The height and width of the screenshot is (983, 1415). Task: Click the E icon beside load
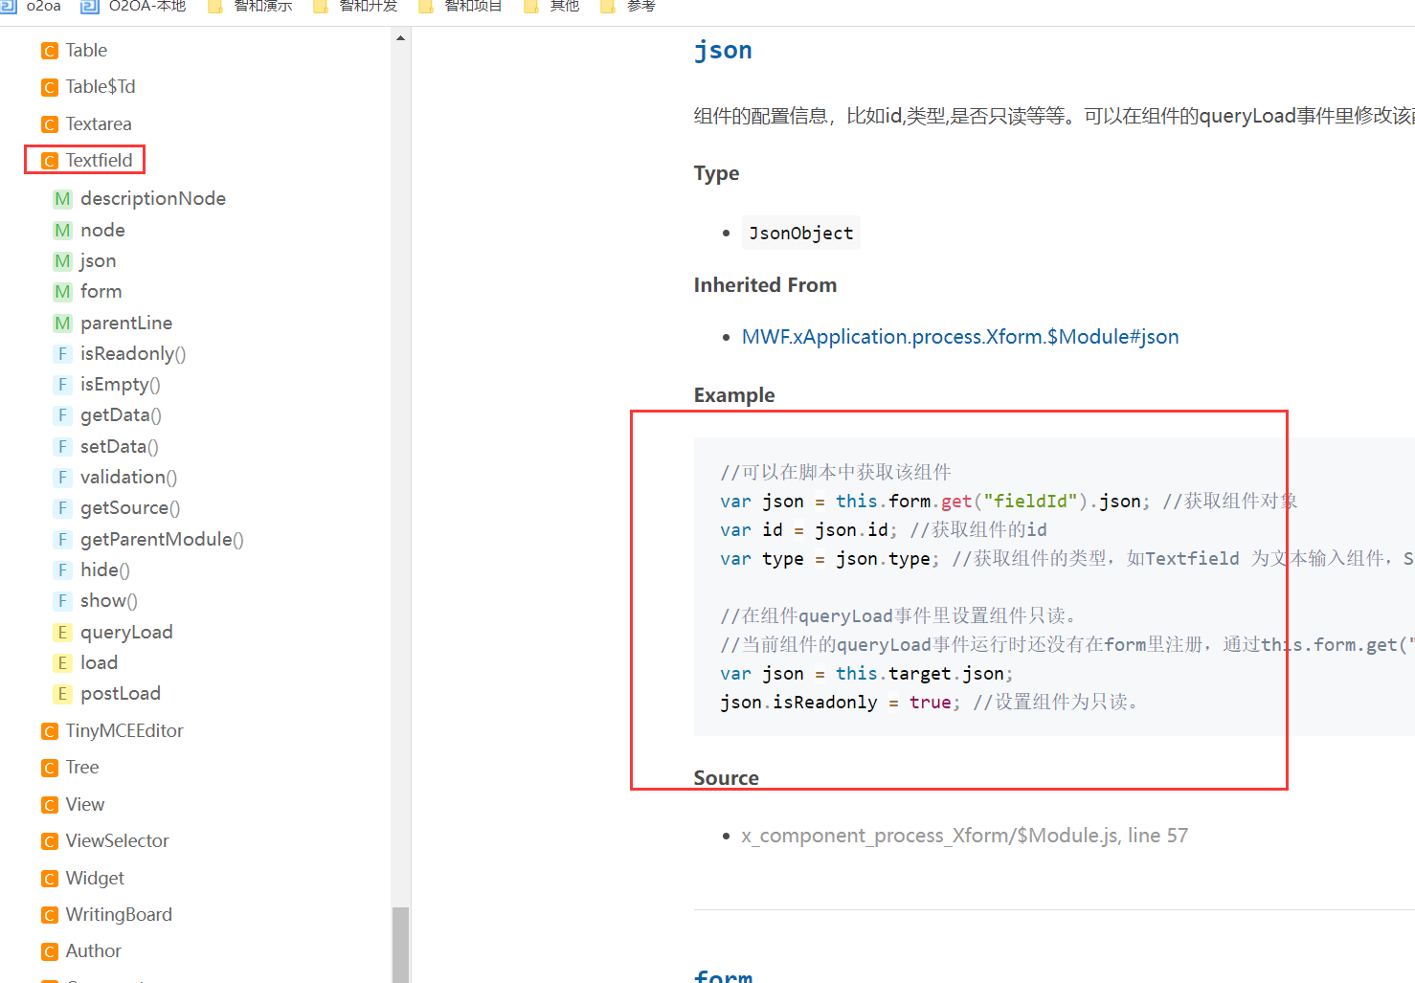(x=62, y=663)
